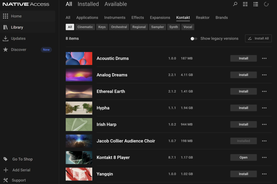
Task: Click Add Serial link
Action: point(21,170)
